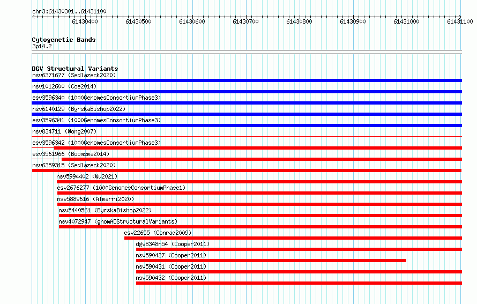Click the nsv590432 (Cooper2011) label
Viewport: 477px width, 304px height.
[171, 278]
